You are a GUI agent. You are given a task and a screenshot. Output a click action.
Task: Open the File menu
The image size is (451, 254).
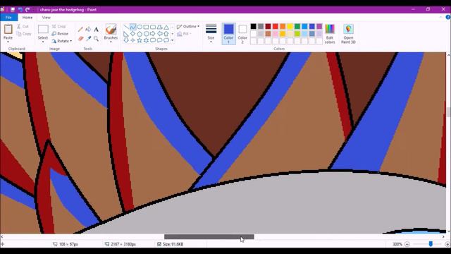8,17
